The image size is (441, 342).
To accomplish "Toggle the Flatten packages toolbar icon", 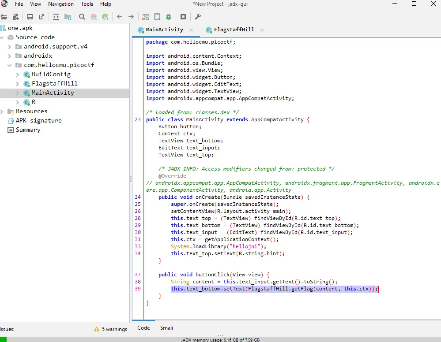I will [68, 17].
